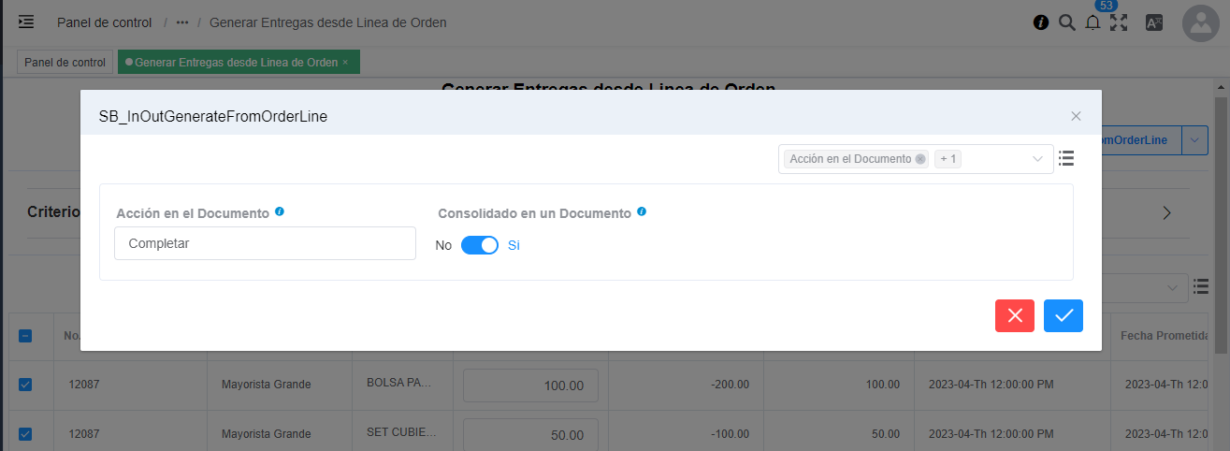Image resolution: width=1230 pixels, height=451 pixels.
Task: Toggle Consolidado en un Documento switch
Action: (480, 245)
